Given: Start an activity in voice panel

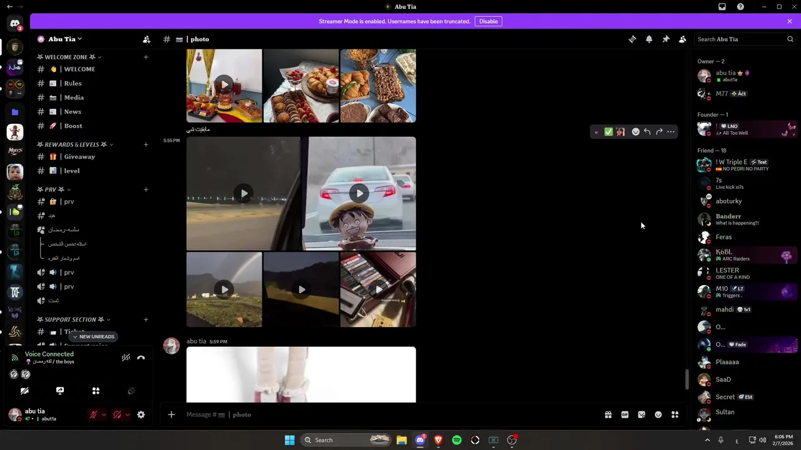Looking at the screenshot, I should [96, 391].
